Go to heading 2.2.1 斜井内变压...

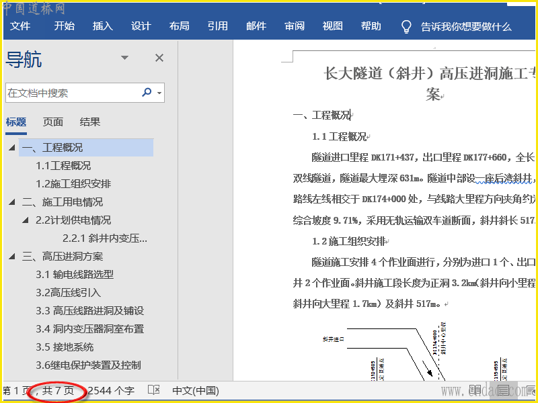point(105,238)
